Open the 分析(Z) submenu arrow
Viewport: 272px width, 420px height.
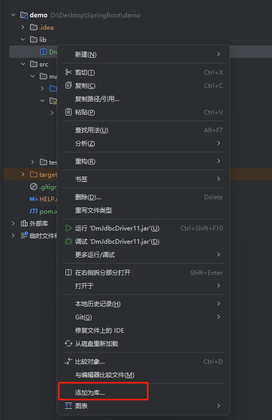pyautogui.click(x=219, y=143)
